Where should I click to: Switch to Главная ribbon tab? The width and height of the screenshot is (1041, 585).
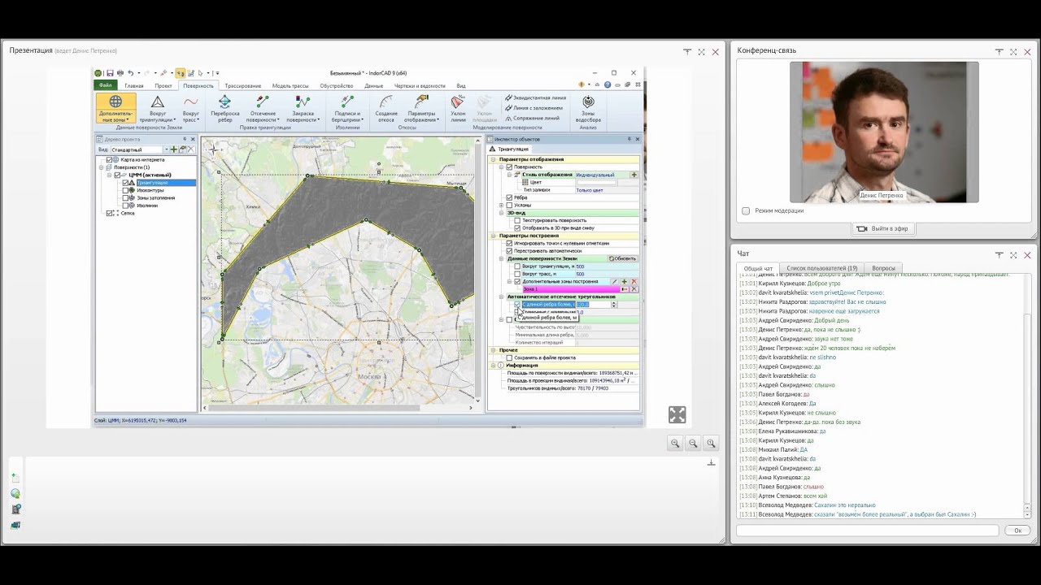coord(134,85)
